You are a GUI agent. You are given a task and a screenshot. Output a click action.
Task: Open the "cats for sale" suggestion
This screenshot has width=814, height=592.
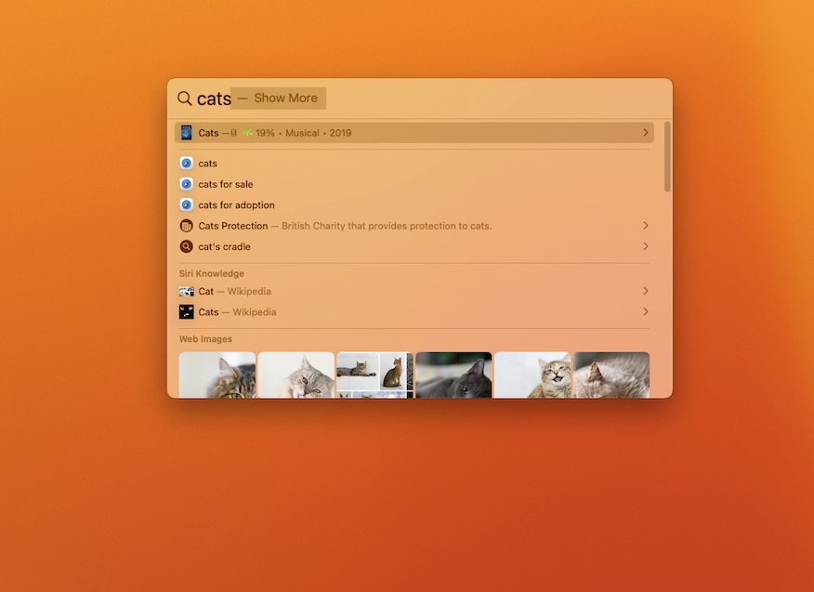pyautogui.click(x=226, y=183)
